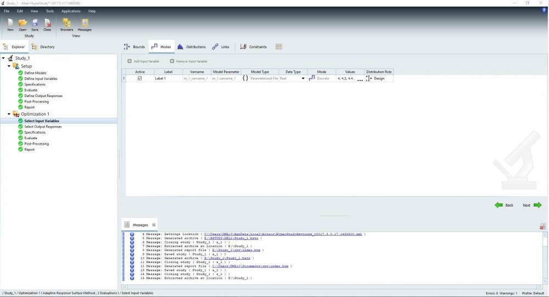Switch to the Modes tab

(161, 47)
